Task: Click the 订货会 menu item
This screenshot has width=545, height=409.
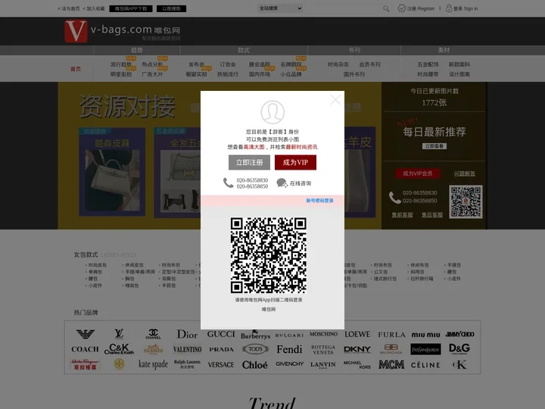Action: point(228,64)
